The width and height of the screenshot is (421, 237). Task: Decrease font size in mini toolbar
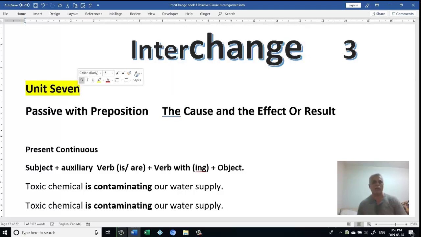123,73
